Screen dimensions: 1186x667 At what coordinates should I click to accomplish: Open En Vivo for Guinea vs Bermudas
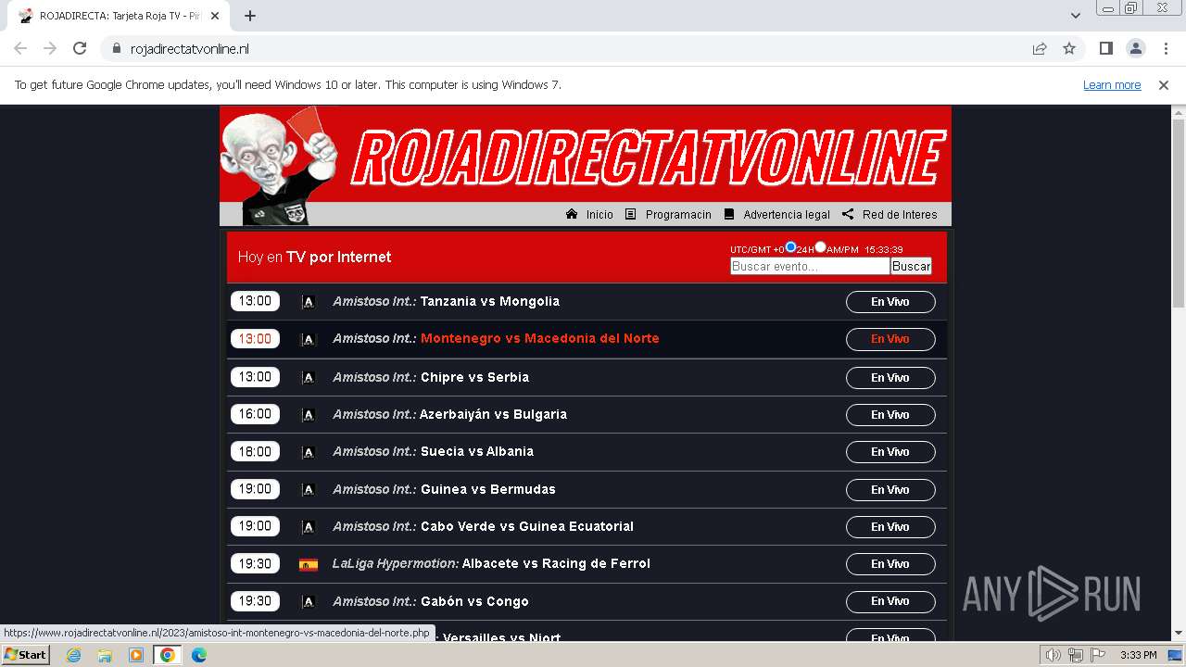point(890,490)
